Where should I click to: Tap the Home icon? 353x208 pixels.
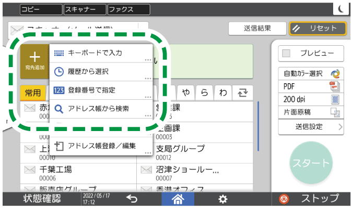tap(178, 199)
